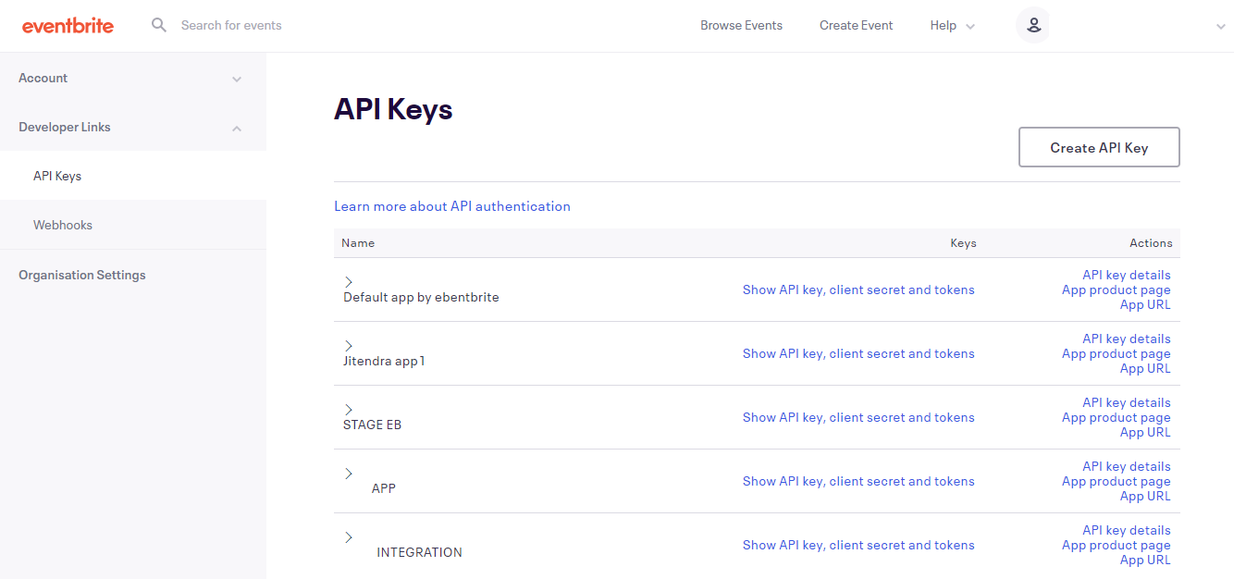1234x579 pixels.
Task: Show API key and tokens for STAGE EB
Action: tap(858, 417)
